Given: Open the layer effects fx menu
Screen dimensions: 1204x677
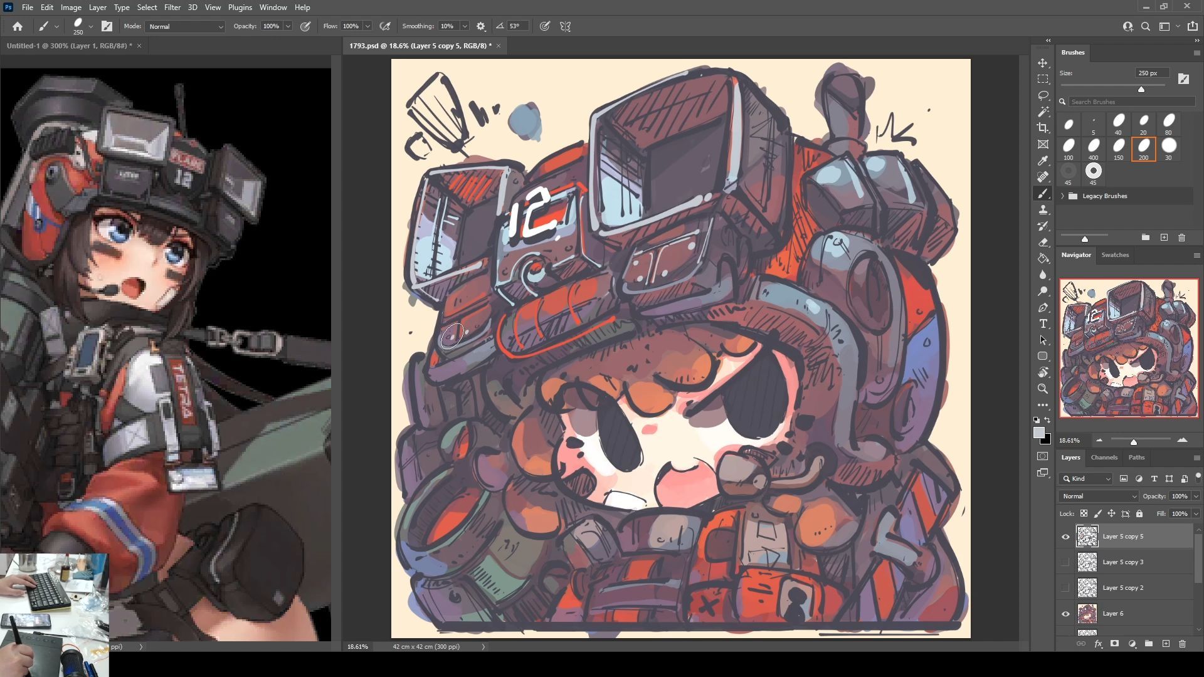Looking at the screenshot, I should pos(1098,644).
